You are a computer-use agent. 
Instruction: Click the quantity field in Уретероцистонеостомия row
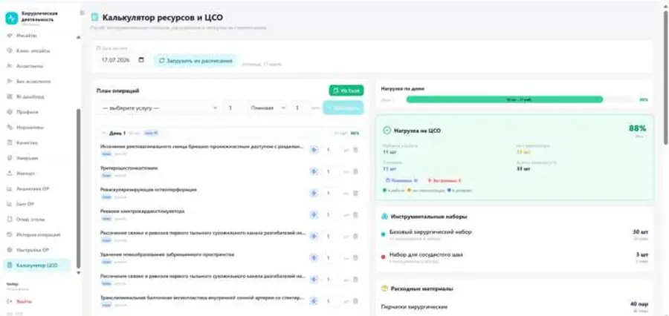(x=331, y=171)
